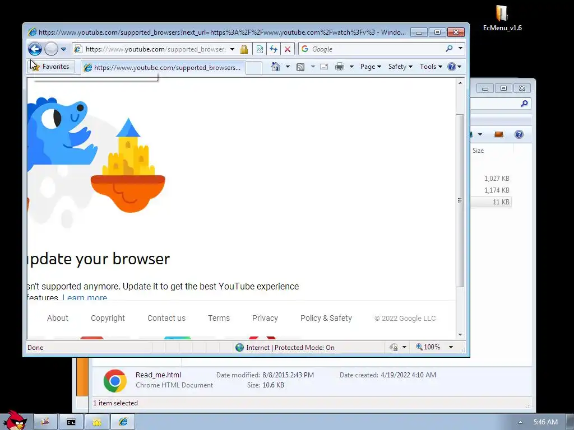Click the Explorer preview pane icon

pos(498,134)
